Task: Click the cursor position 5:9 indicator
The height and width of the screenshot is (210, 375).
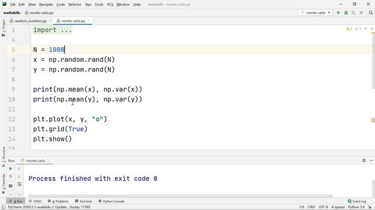Action: (x=302, y=207)
